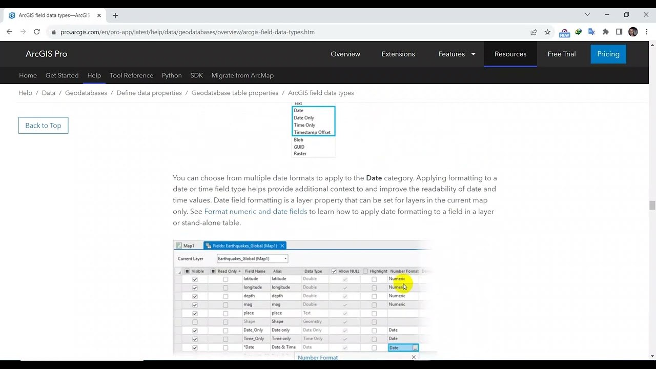Image resolution: width=656 pixels, height=369 pixels.
Task: Open Google Translate extension
Action: point(592,32)
